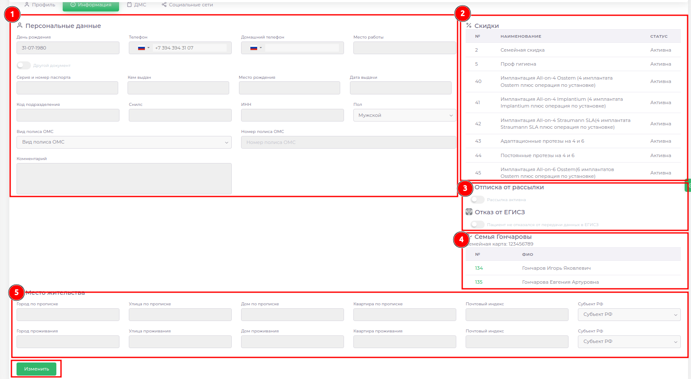Image resolution: width=691 pixels, height=379 pixels.
Task: Click the Дом по прописке field
Action: tap(292, 315)
